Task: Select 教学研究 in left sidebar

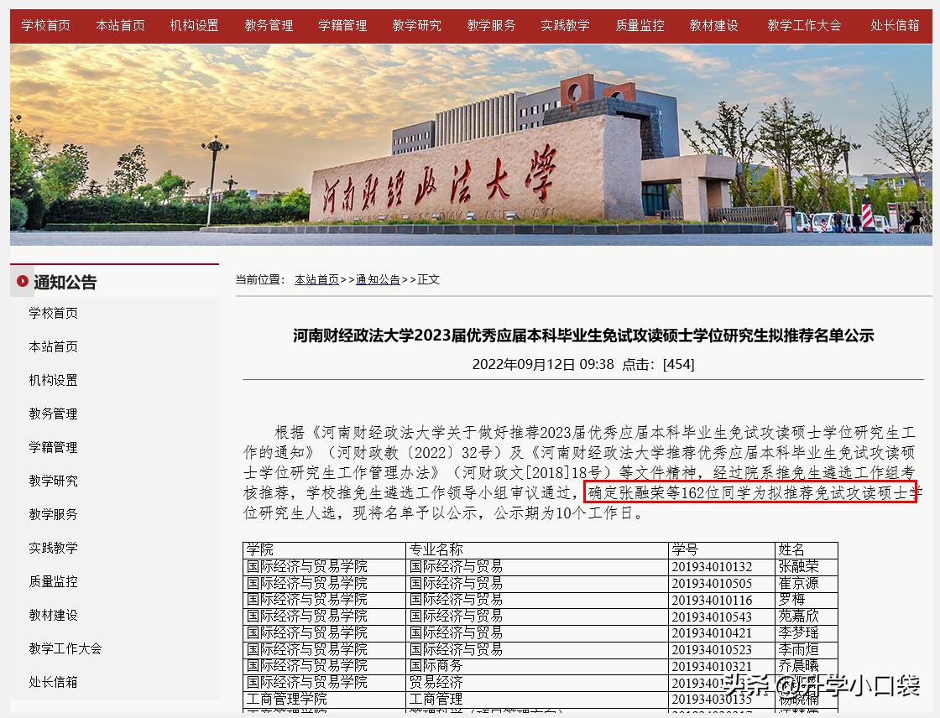Action: click(x=53, y=481)
